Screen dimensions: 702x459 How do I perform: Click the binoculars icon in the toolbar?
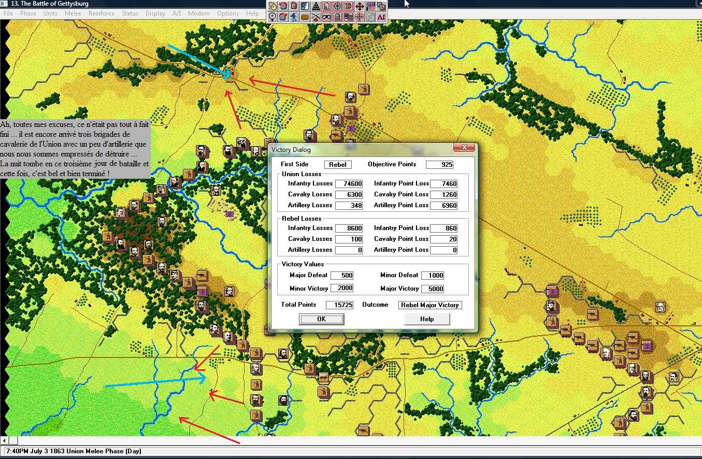(x=326, y=17)
